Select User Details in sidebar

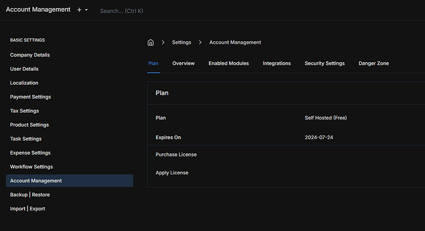[x=24, y=69]
